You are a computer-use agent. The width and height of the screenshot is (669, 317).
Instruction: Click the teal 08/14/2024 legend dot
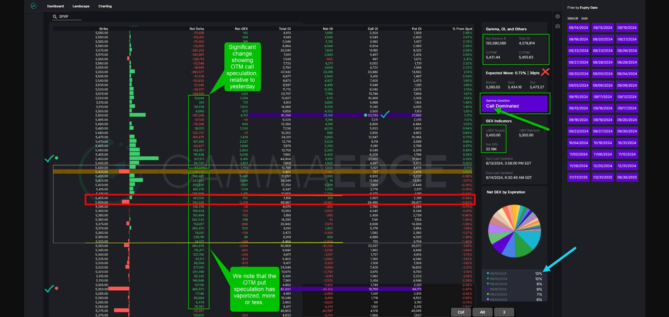click(x=488, y=274)
